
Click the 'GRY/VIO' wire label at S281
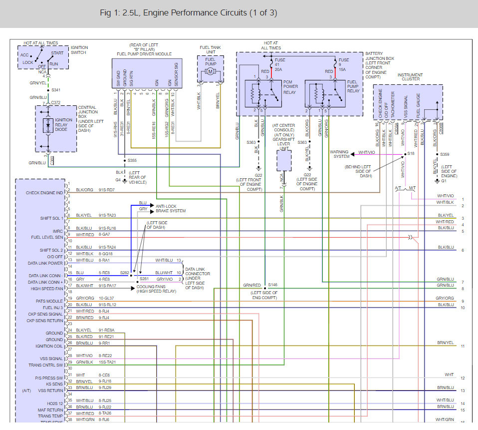click(164, 279)
